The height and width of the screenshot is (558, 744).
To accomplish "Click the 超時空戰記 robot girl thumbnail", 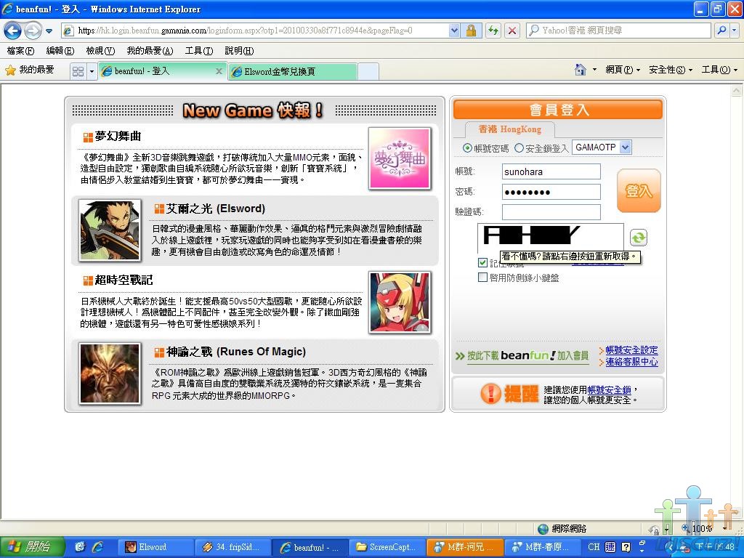I will tap(400, 302).
